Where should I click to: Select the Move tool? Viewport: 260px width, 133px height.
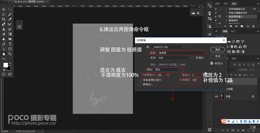click(x=4, y=10)
